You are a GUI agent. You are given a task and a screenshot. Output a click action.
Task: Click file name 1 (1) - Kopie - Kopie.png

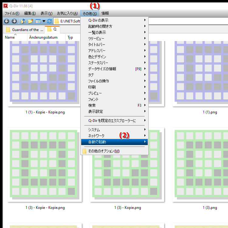click(x=45, y=112)
